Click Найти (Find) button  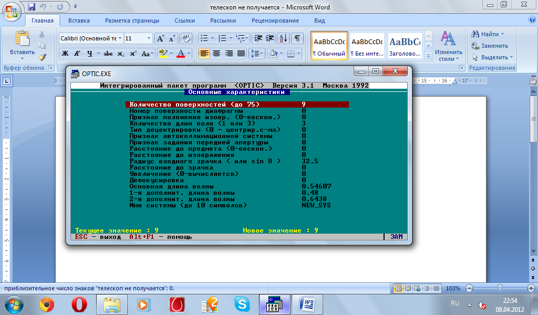[488, 34]
